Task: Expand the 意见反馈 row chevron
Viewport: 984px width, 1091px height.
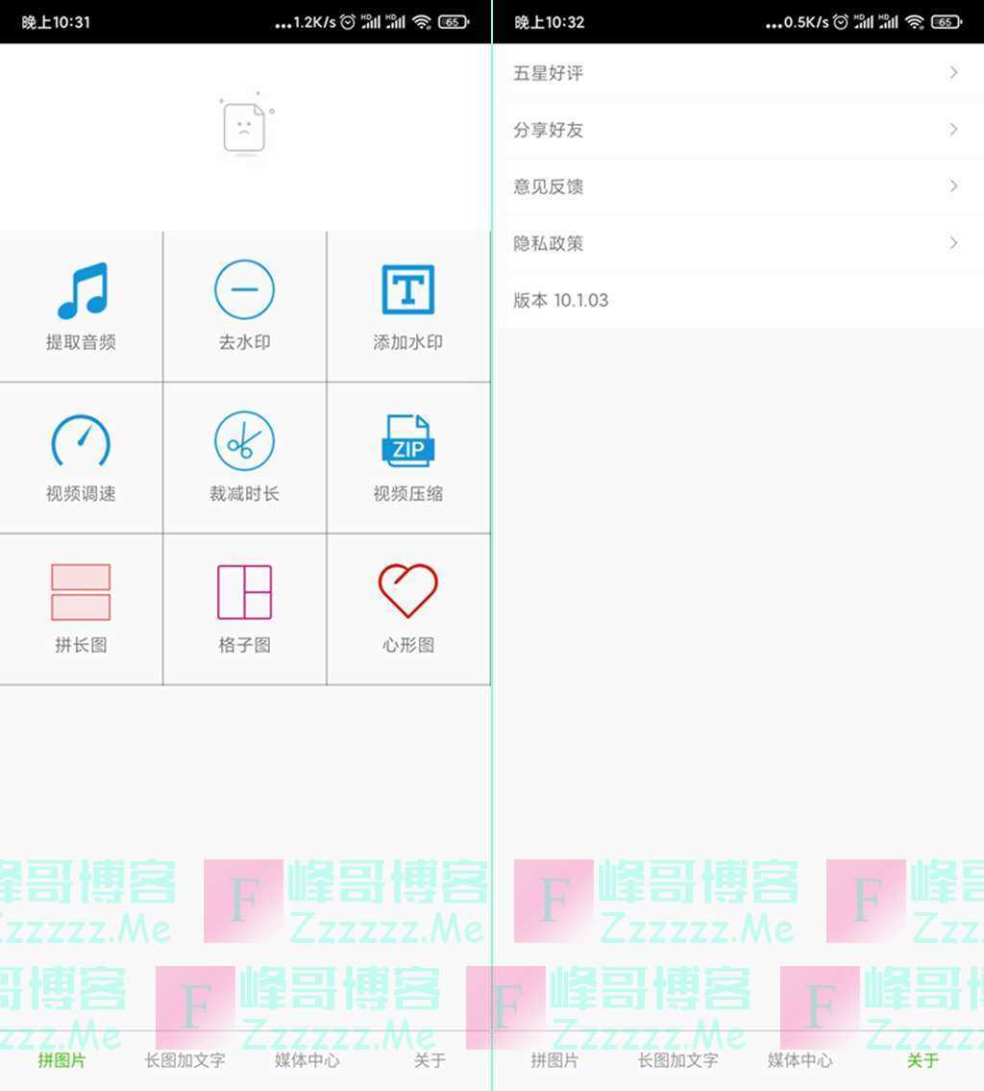Action: 953,186
